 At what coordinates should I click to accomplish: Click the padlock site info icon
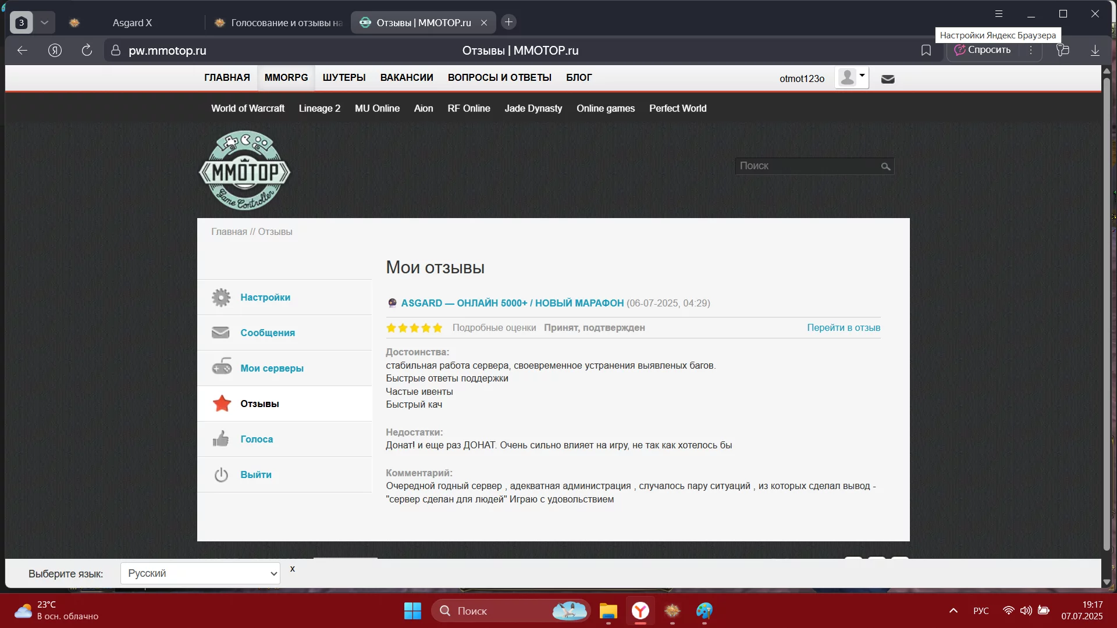coord(116,51)
